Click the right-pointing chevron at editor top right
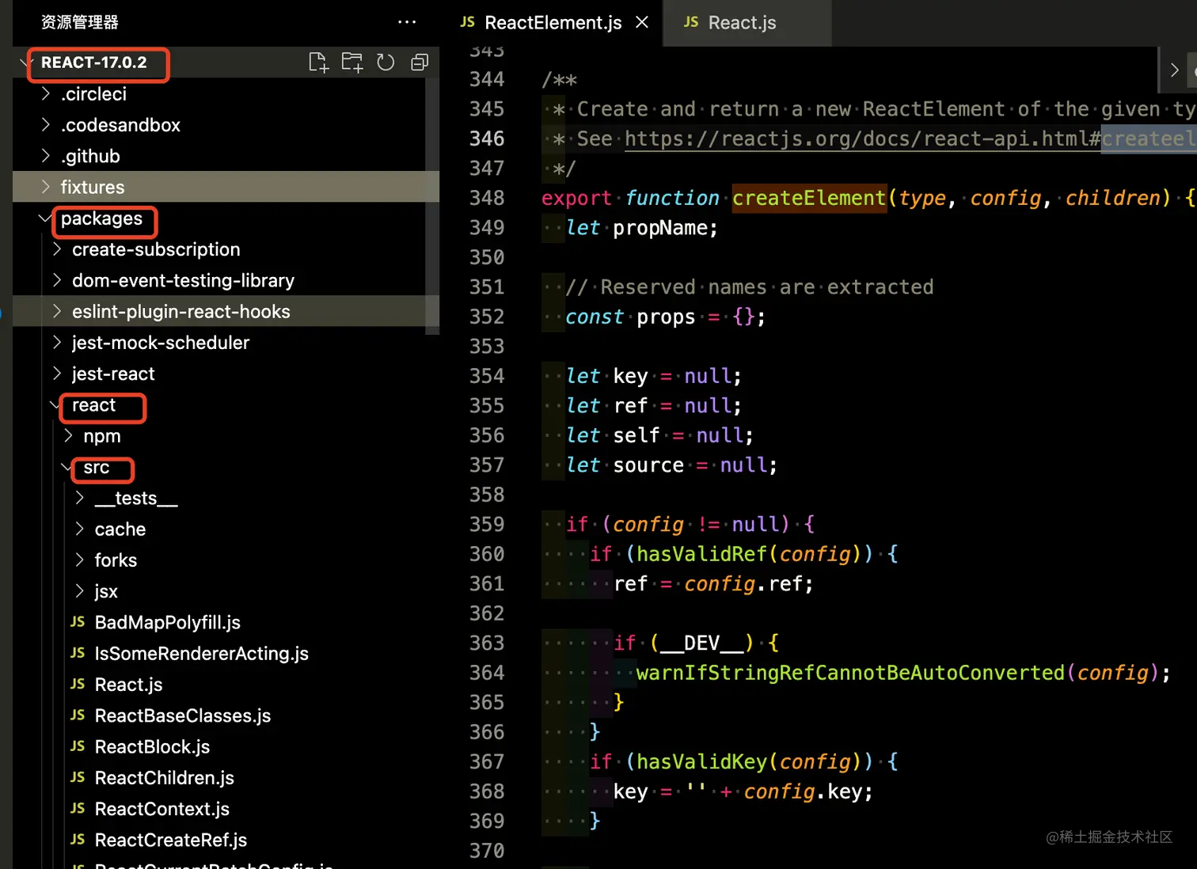 point(1175,70)
